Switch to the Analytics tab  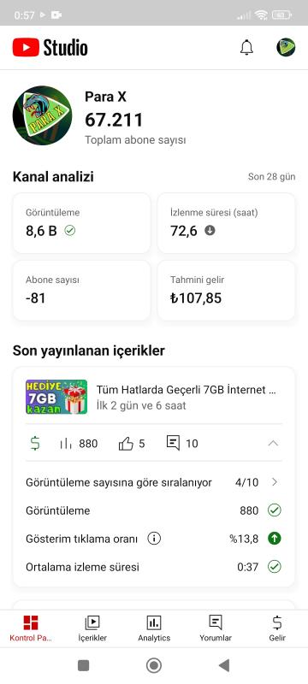pos(154,628)
